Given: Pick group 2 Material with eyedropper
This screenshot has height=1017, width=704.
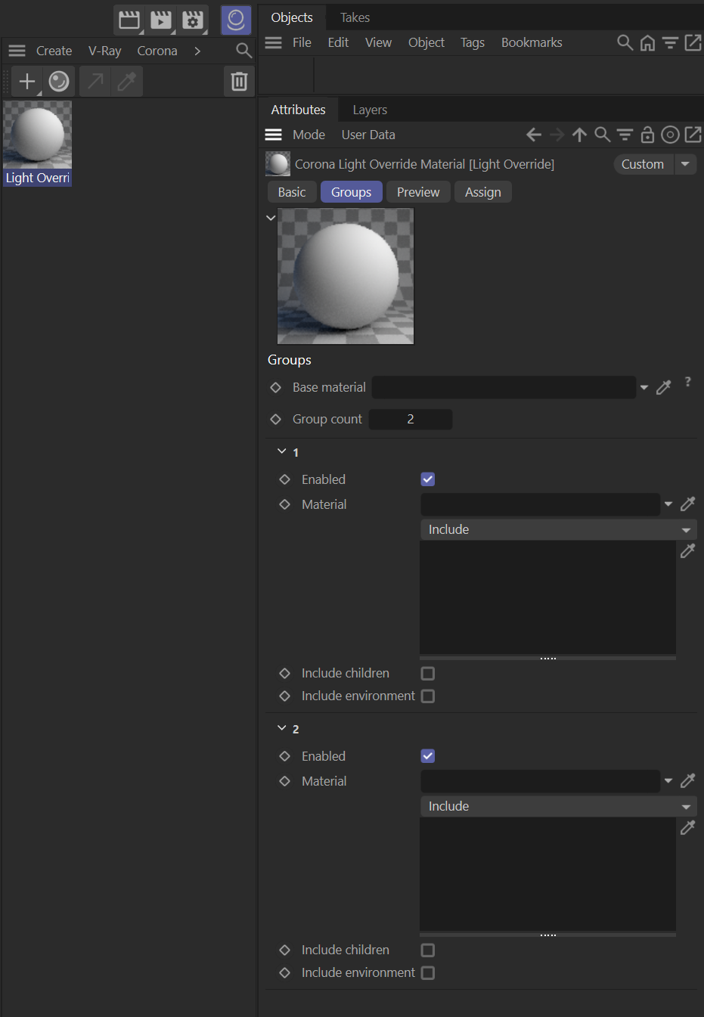Looking at the screenshot, I should 687,780.
